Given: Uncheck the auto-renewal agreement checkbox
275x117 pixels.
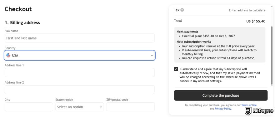Looking at the screenshot, I should tap(176, 69).
